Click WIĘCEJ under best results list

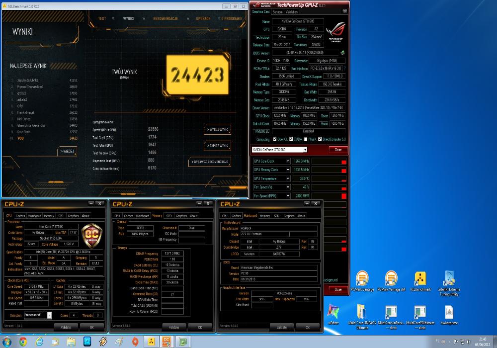pyautogui.click(x=67, y=151)
